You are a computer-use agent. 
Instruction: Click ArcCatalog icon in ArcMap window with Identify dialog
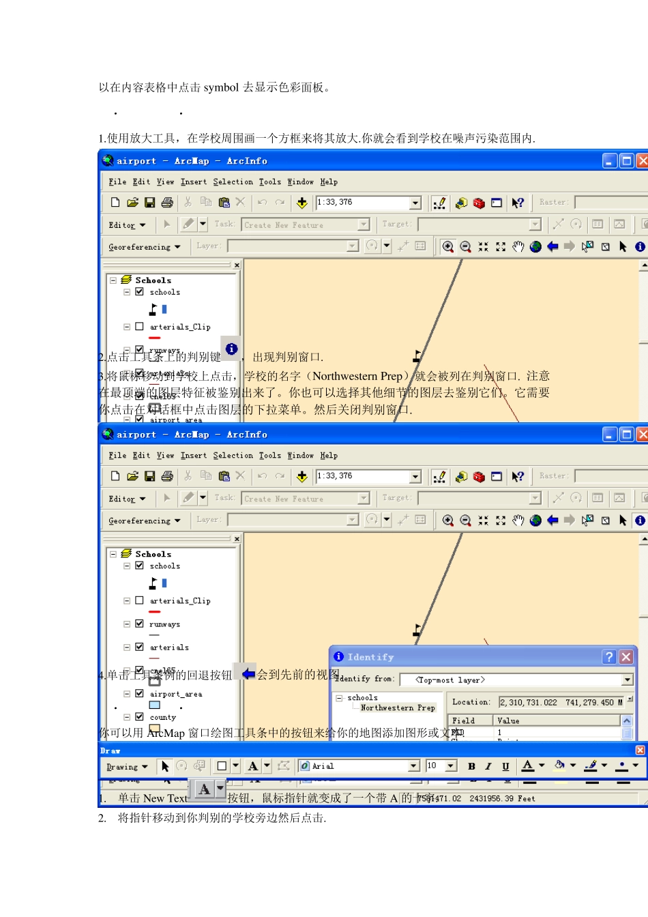[x=461, y=476]
